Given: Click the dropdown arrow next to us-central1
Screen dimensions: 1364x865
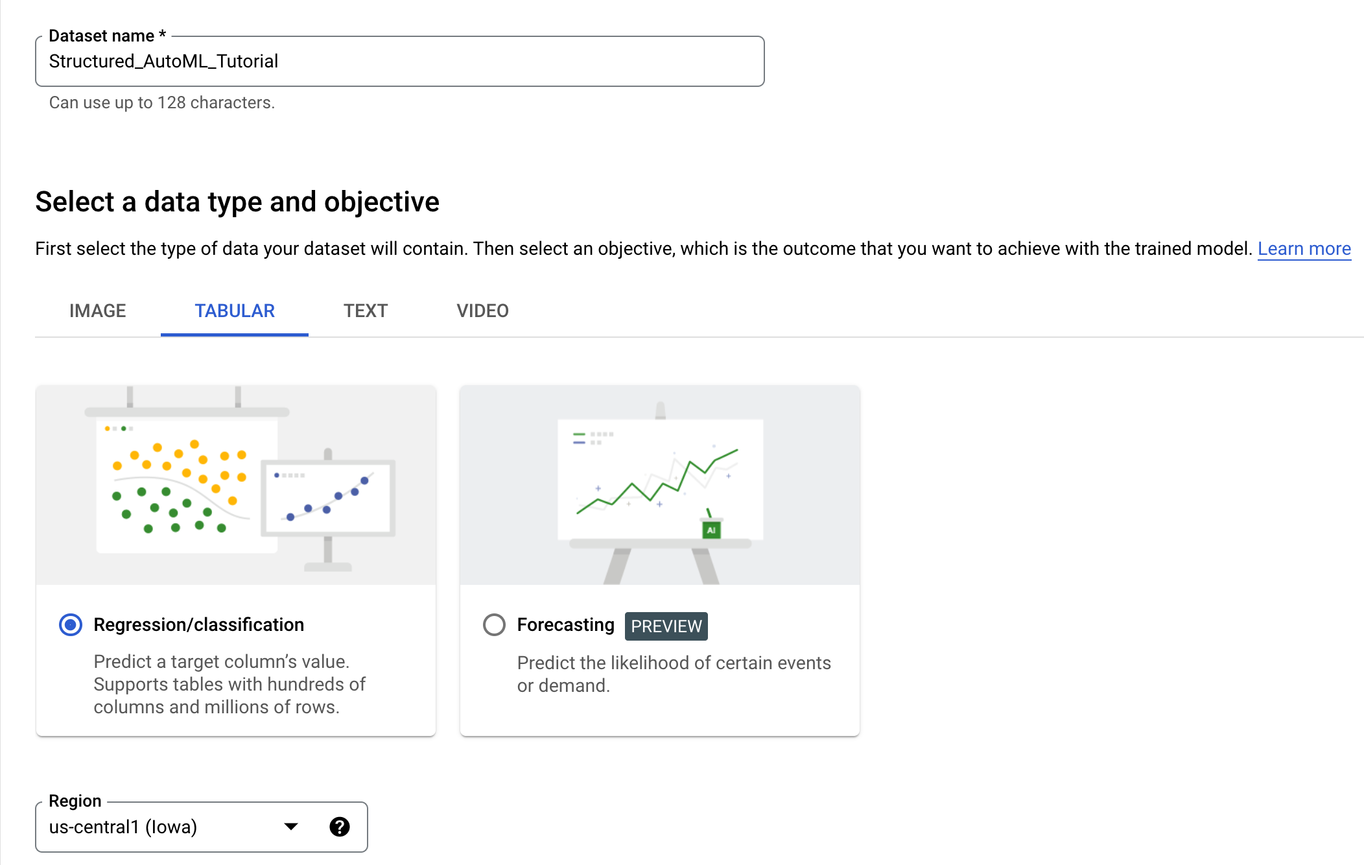Looking at the screenshot, I should click(292, 826).
